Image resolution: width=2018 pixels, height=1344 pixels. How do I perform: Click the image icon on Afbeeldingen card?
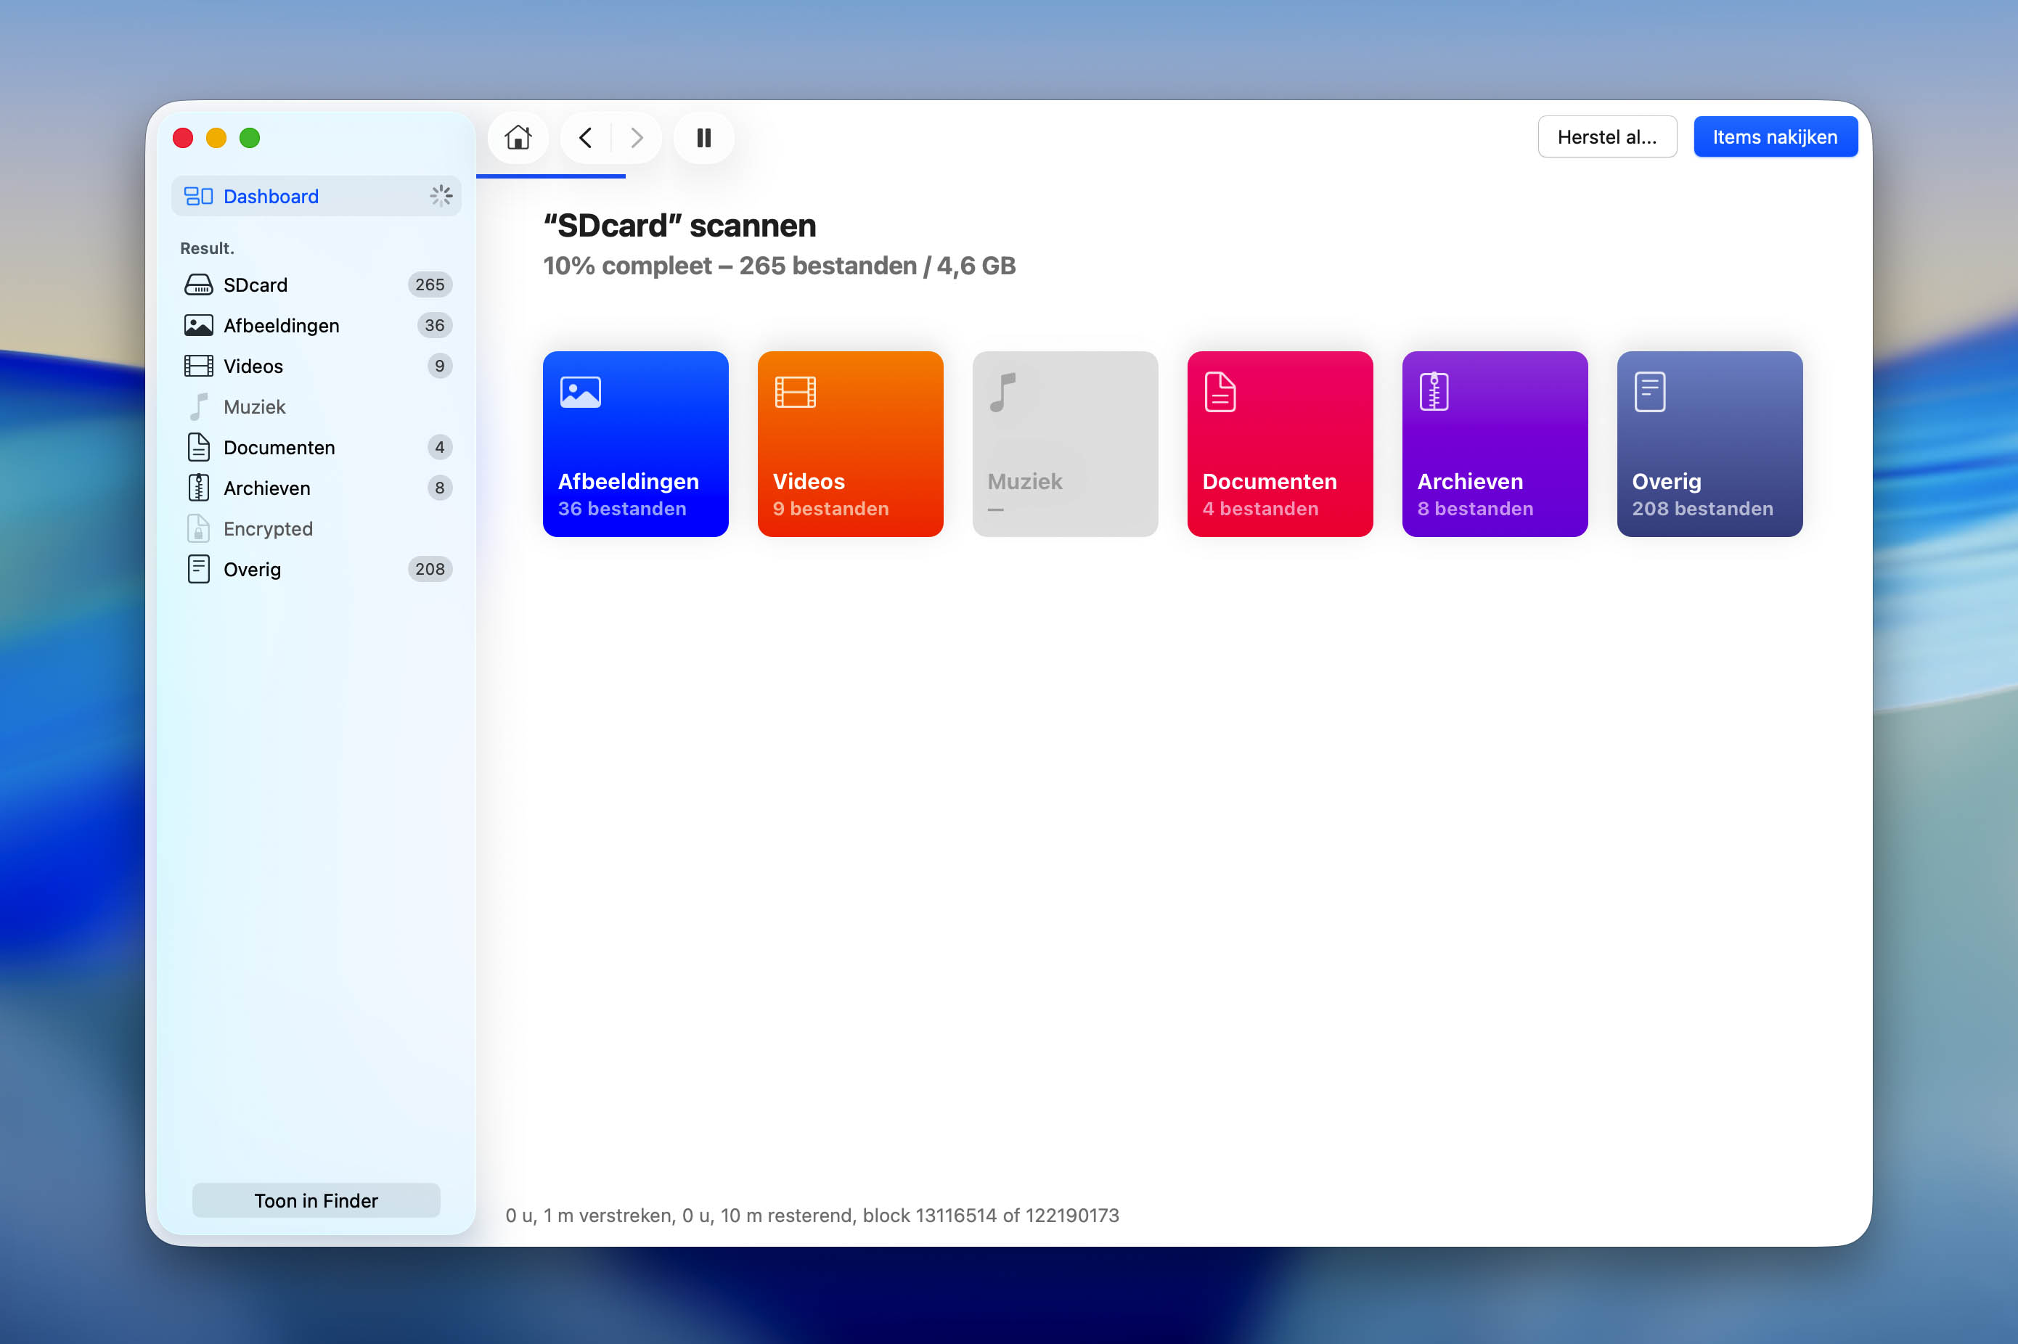(x=581, y=393)
